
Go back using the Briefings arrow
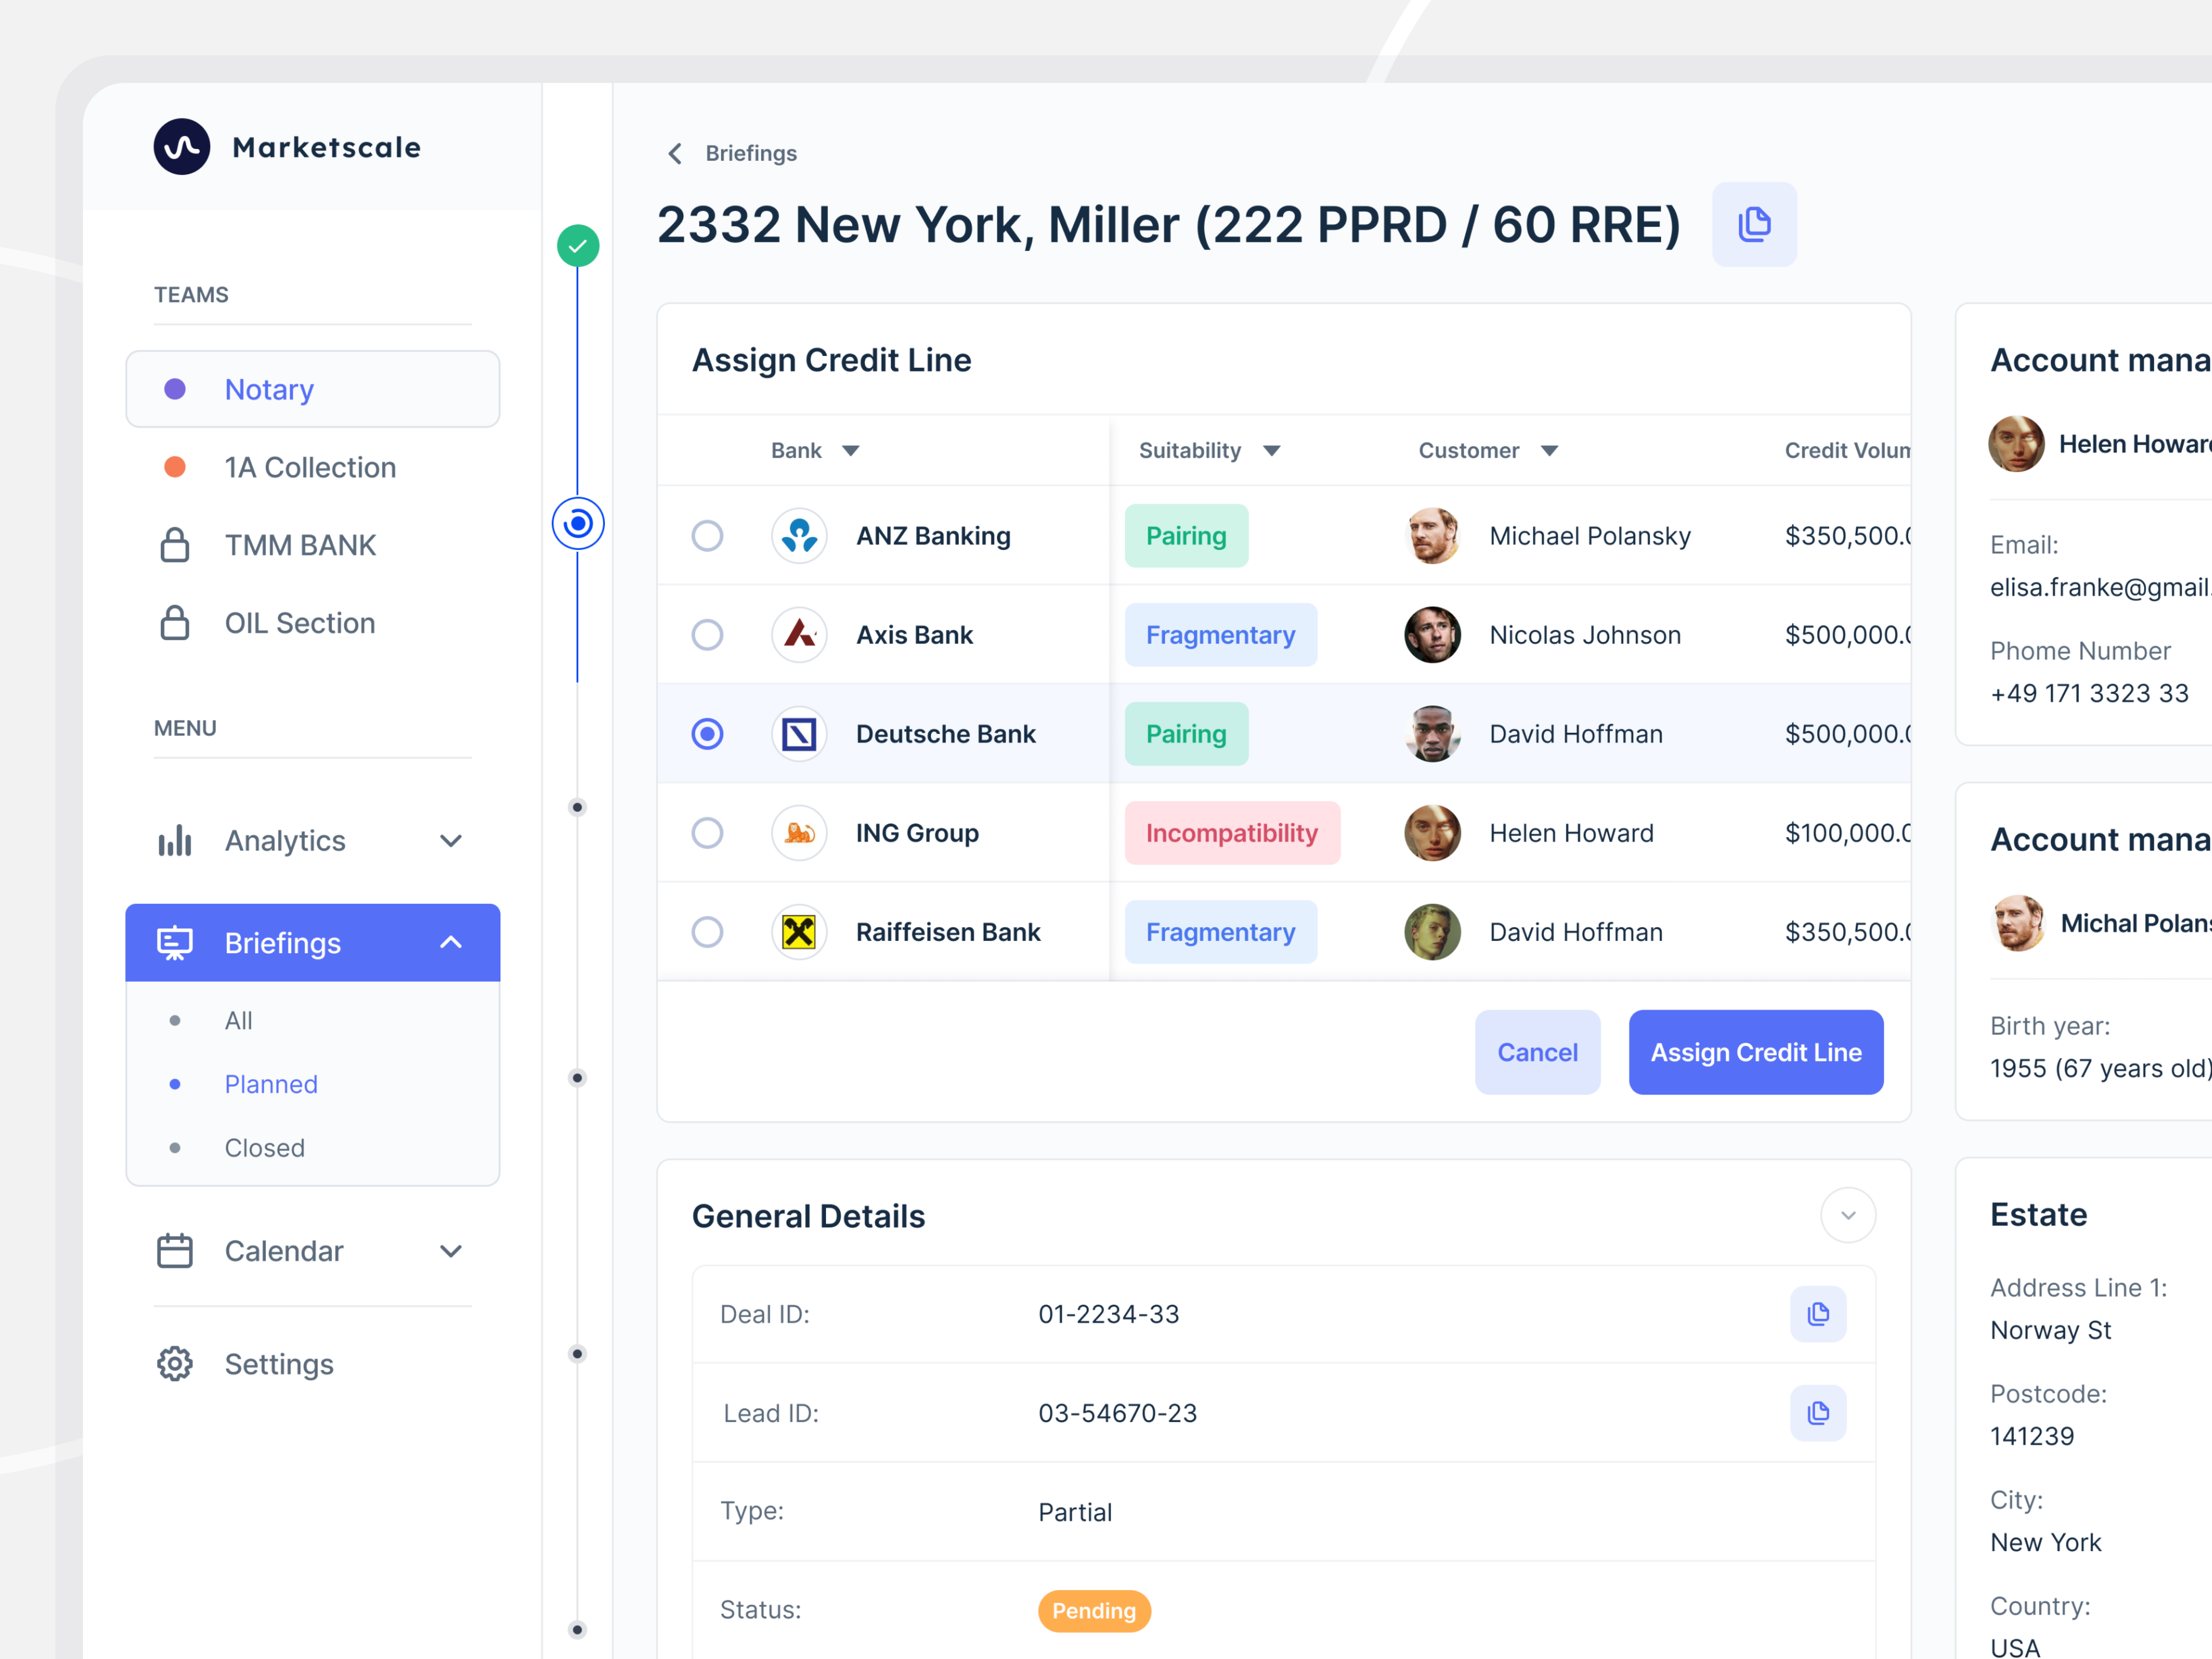tap(675, 153)
